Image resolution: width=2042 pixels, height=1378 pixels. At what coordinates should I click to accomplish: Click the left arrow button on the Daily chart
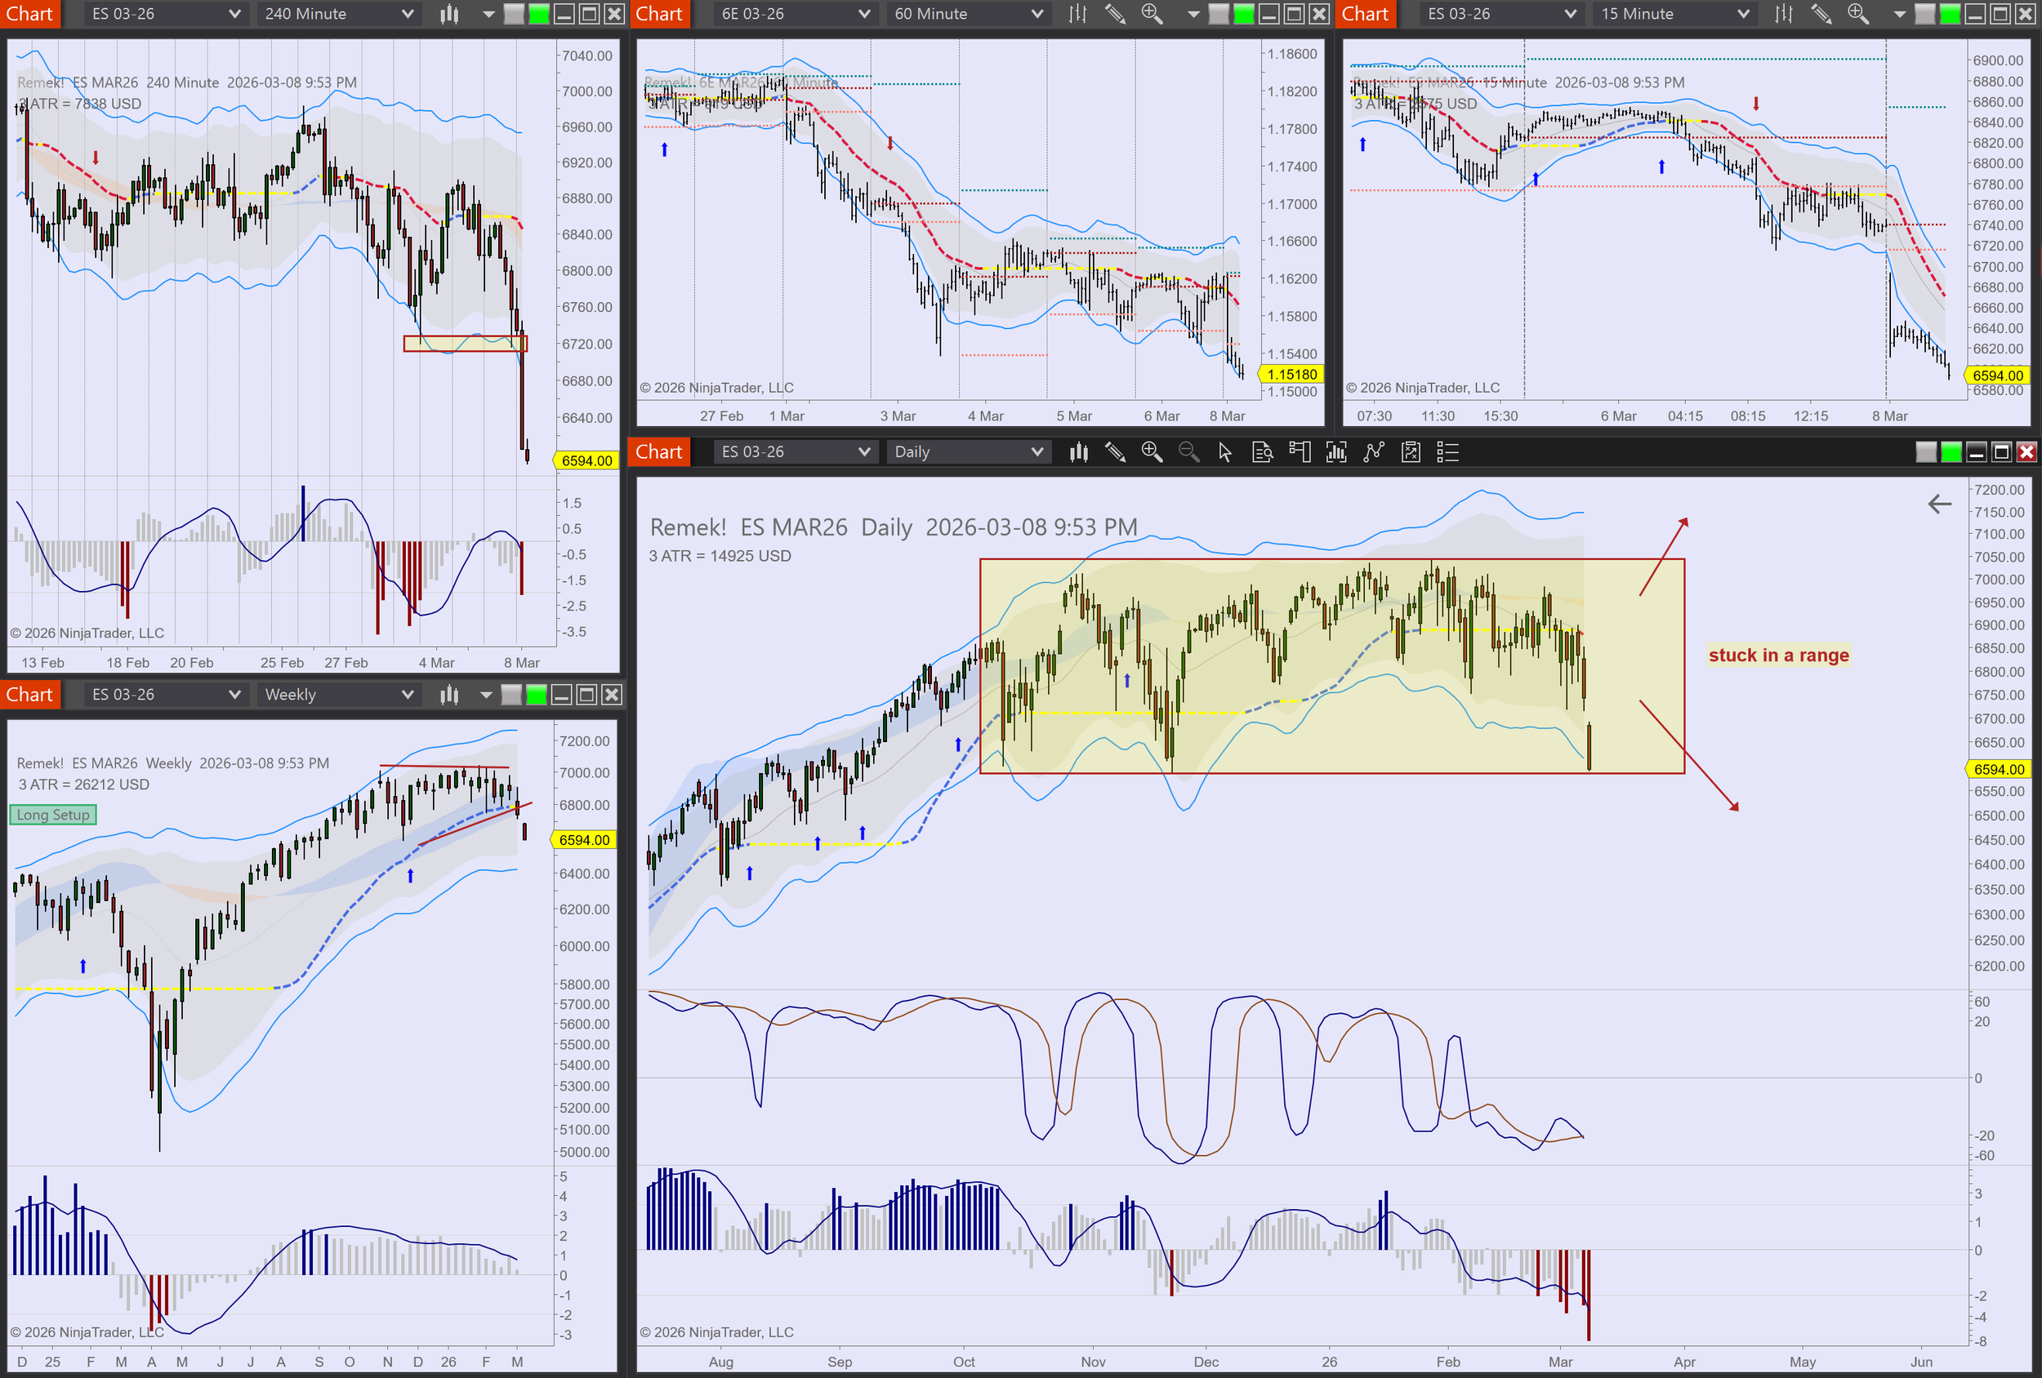point(1939,505)
